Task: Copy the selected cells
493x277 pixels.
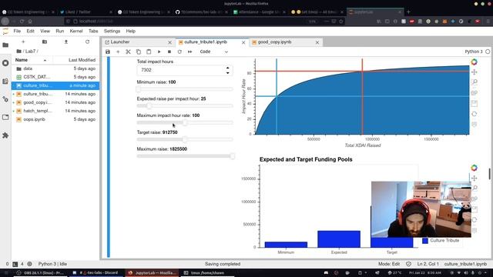Action: click(x=139, y=52)
